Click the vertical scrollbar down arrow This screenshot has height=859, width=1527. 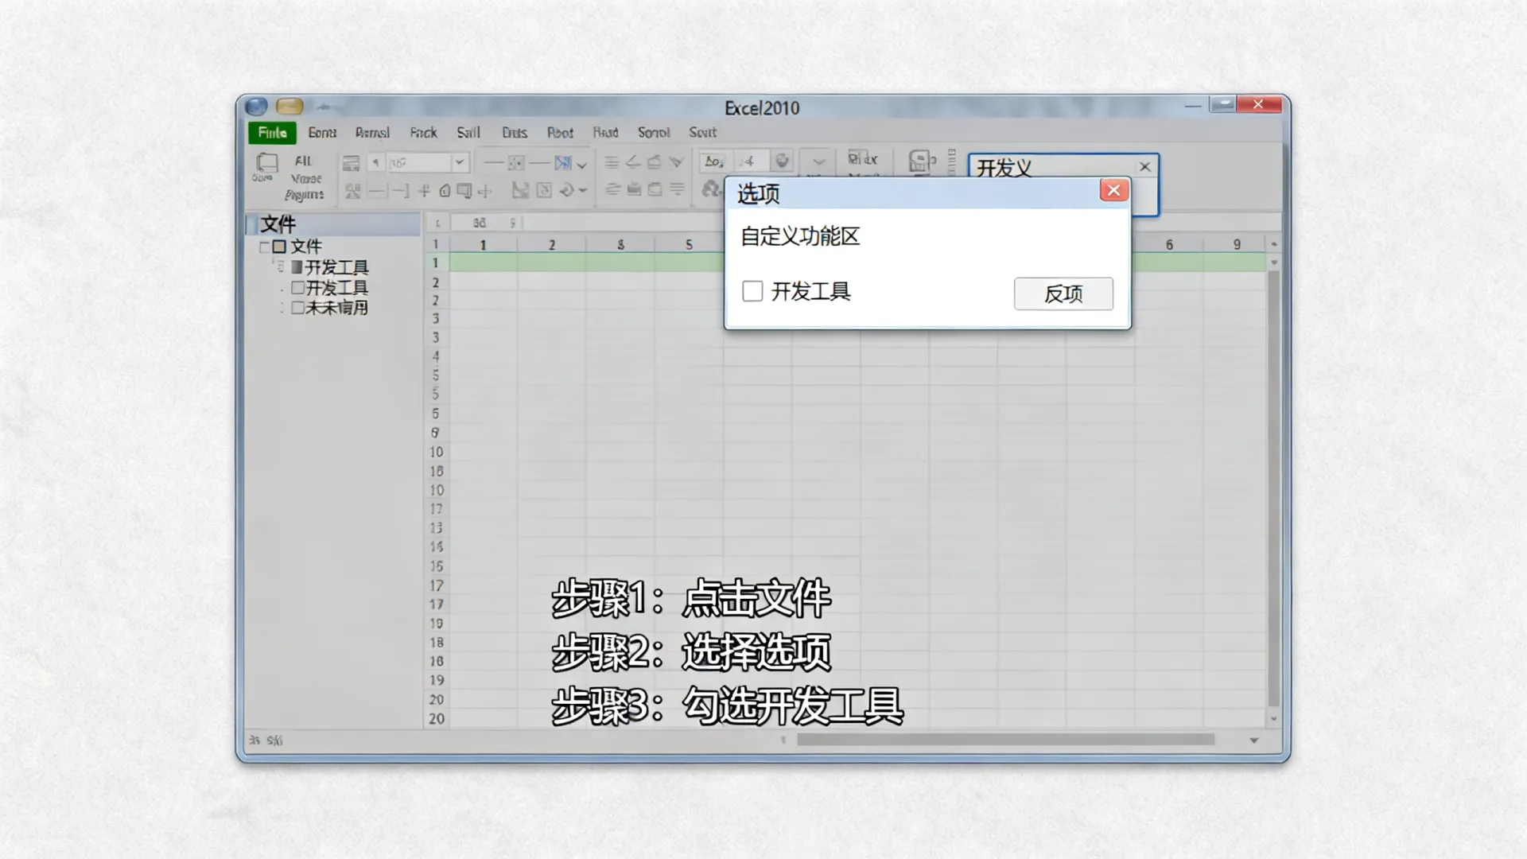click(x=1274, y=718)
